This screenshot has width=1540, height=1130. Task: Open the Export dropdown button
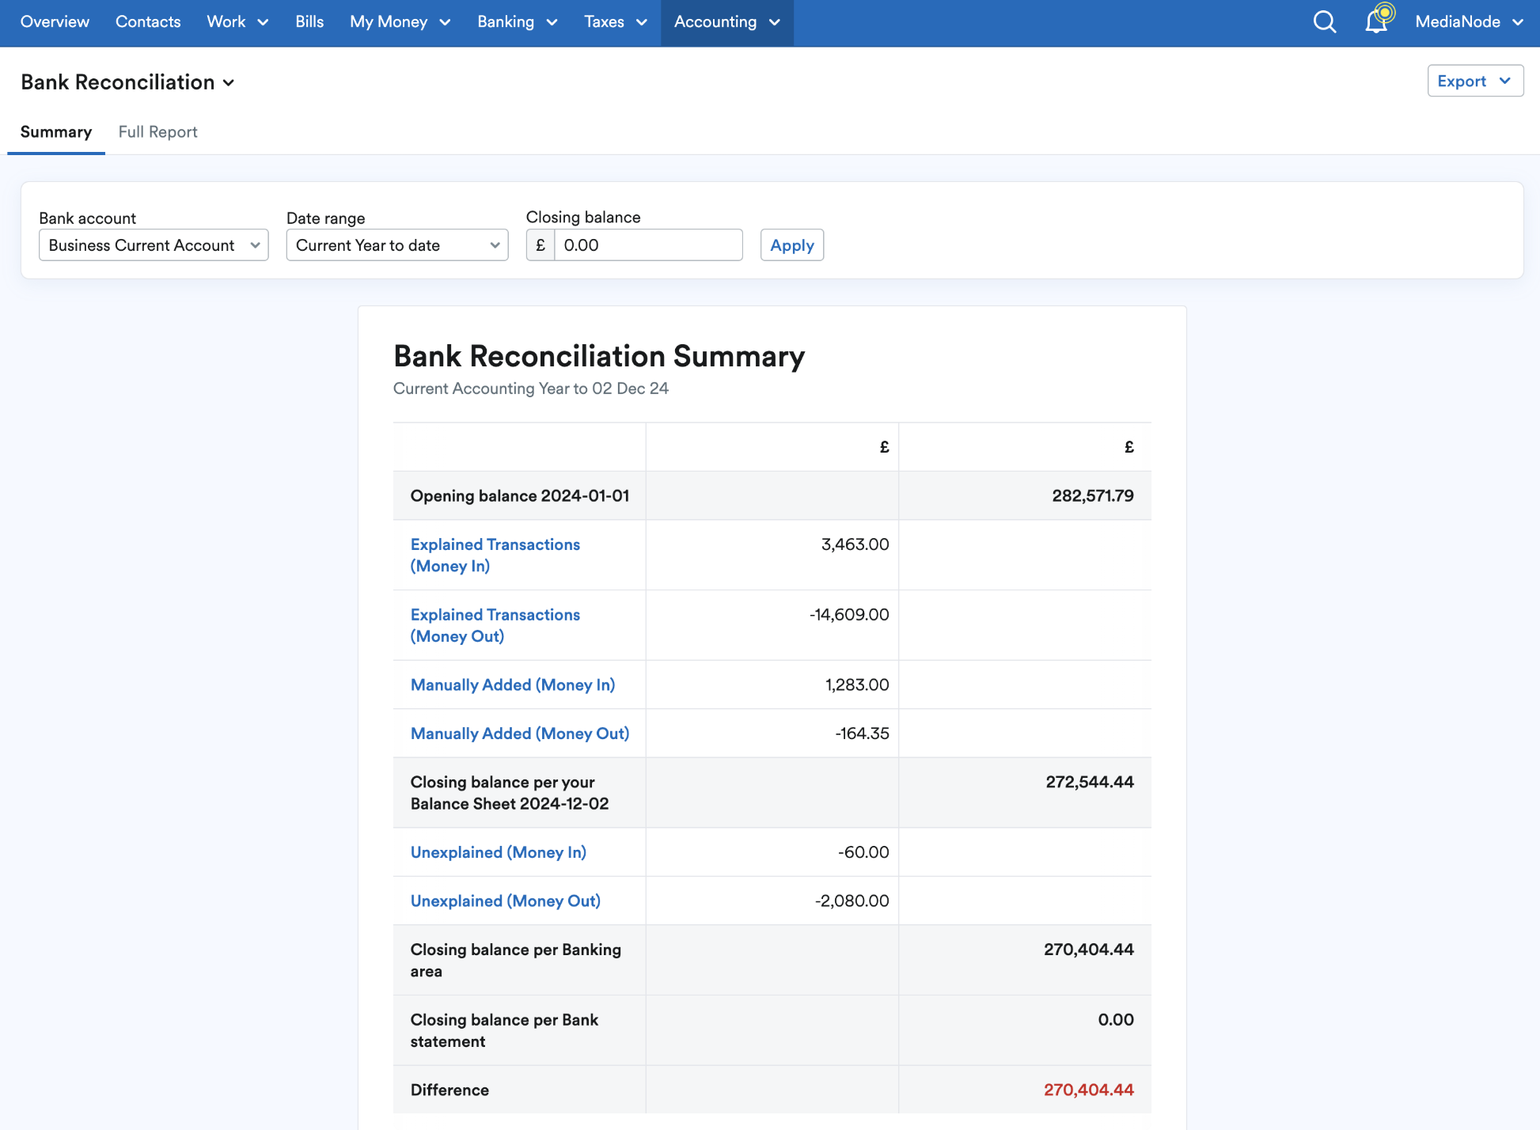pos(1474,81)
